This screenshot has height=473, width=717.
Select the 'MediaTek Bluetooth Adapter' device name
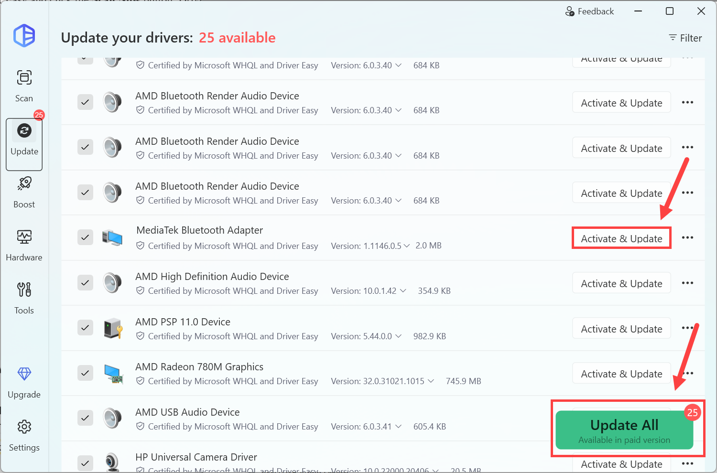tap(200, 230)
